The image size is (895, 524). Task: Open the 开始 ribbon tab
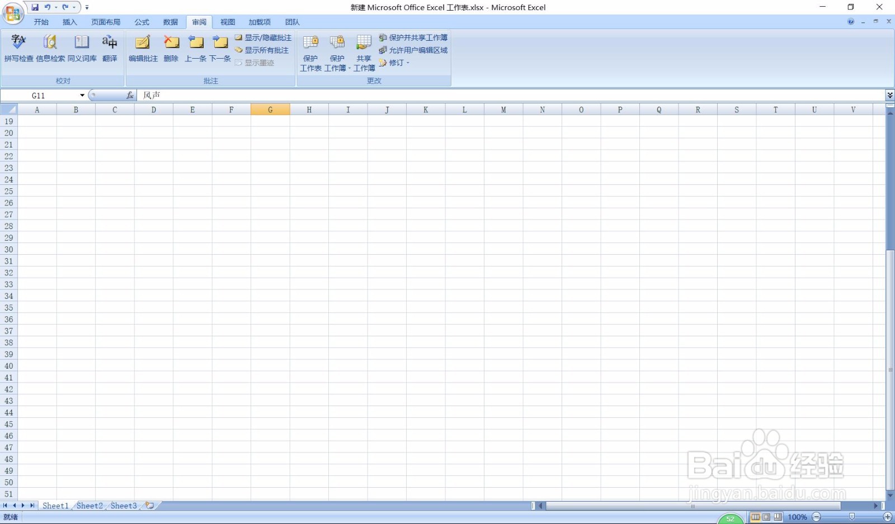click(41, 22)
